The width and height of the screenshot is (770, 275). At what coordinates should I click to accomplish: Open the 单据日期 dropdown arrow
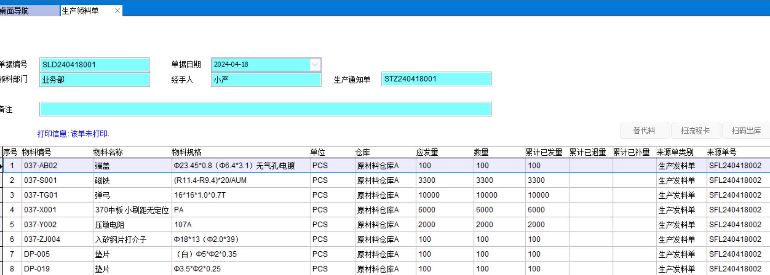click(x=314, y=65)
